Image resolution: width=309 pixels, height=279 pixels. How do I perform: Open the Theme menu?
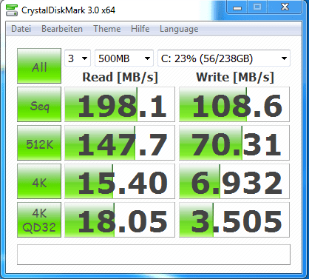point(107,29)
